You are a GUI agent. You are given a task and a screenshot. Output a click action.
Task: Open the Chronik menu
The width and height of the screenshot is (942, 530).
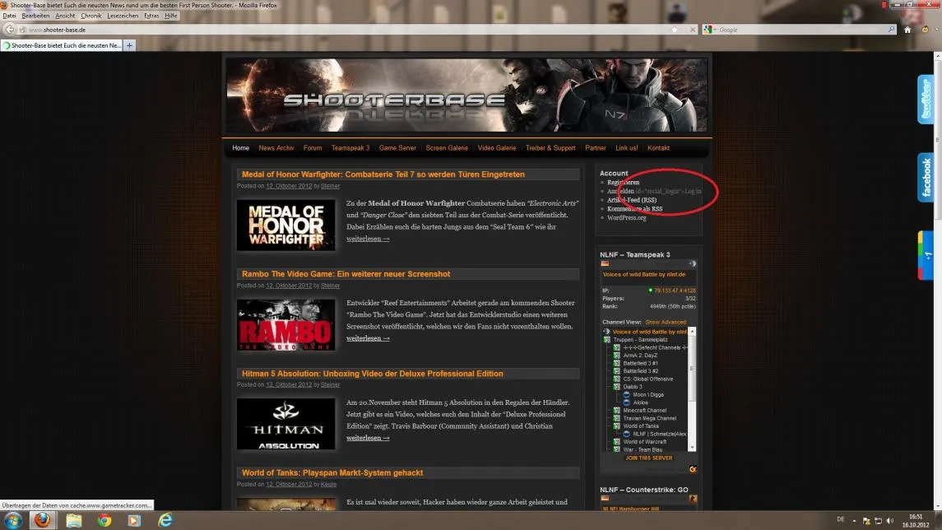pyautogui.click(x=90, y=16)
